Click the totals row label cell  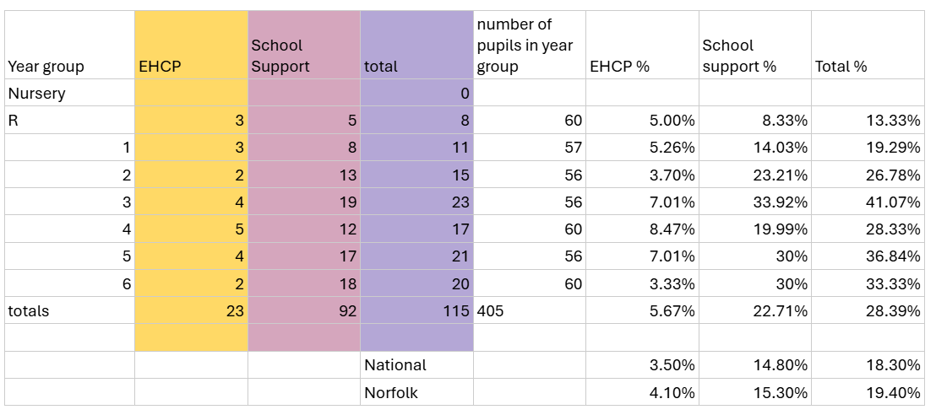[x=69, y=311]
